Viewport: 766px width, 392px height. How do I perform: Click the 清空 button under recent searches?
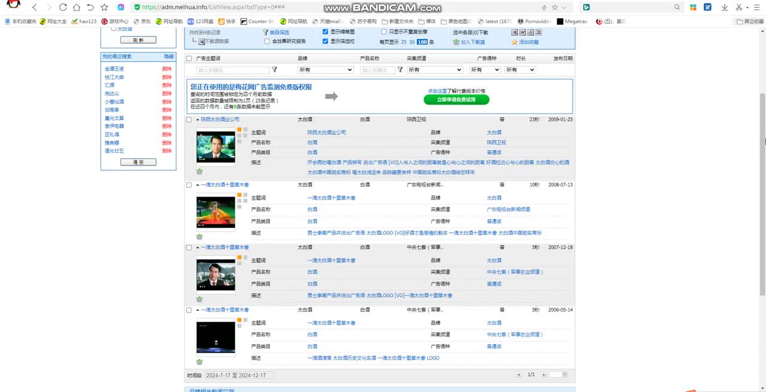138,162
